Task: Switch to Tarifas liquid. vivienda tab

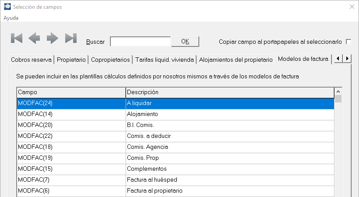Action: tap(164, 59)
